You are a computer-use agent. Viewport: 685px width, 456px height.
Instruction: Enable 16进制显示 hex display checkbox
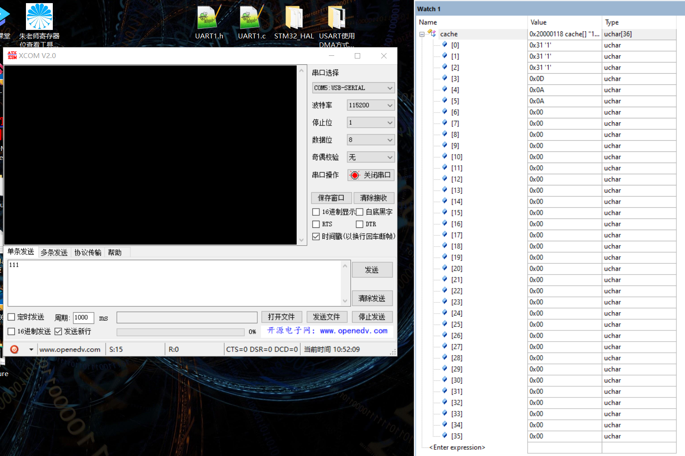pos(316,212)
